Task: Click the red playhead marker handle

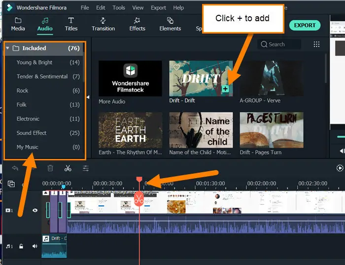Action: (139, 179)
